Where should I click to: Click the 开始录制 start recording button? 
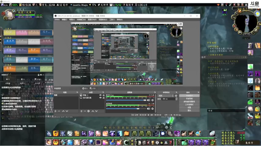pos(189,99)
